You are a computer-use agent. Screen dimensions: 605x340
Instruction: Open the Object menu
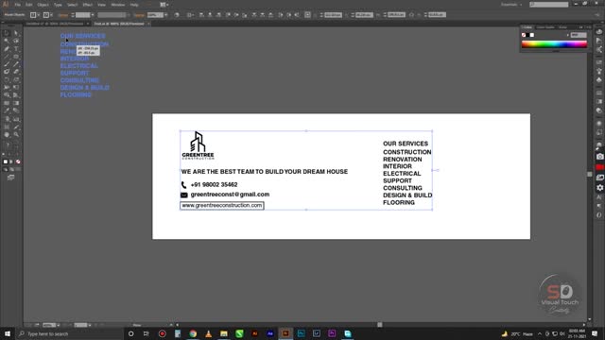pyautogui.click(x=43, y=5)
